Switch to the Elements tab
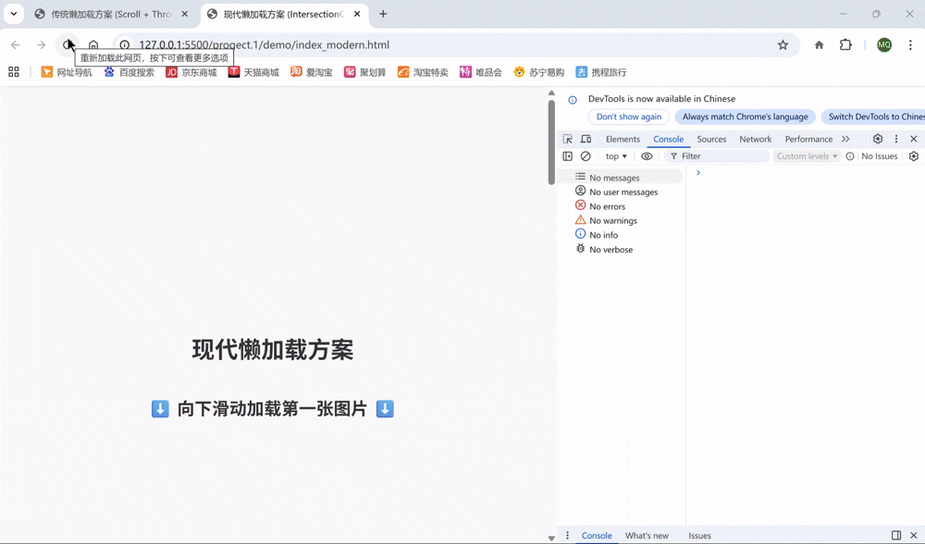The width and height of the screenshot is (925, 544). pos(622,139)
